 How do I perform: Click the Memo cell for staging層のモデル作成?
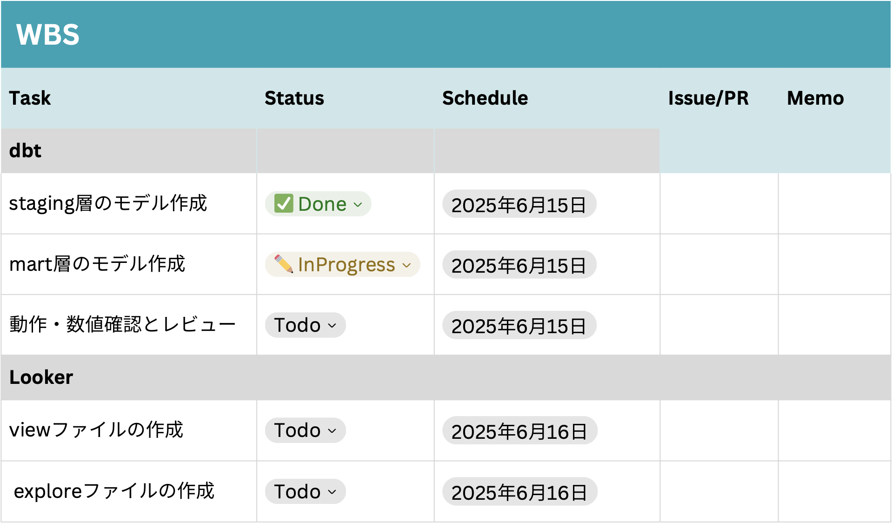coord(834,203)
